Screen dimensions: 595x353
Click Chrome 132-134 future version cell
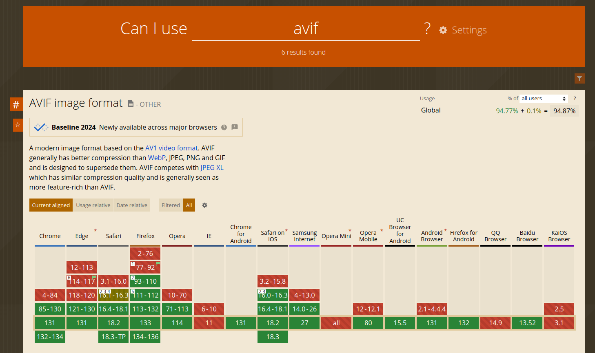point(50,337)
